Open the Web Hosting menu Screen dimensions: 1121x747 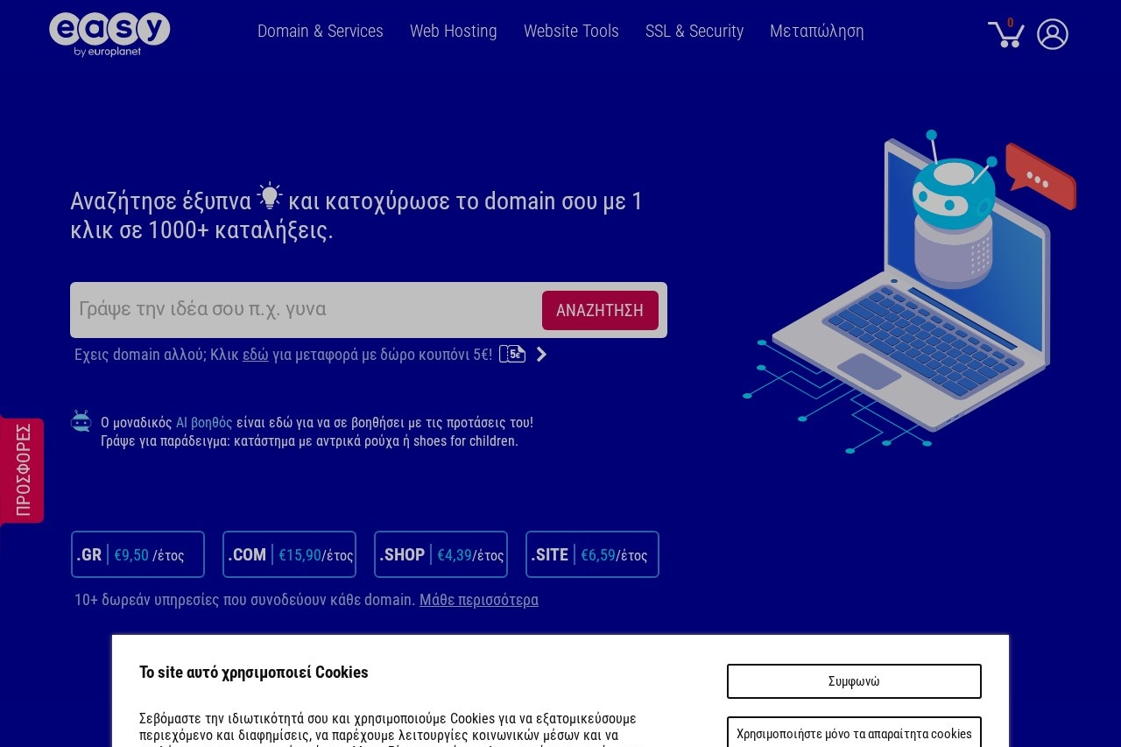point(453,32)
